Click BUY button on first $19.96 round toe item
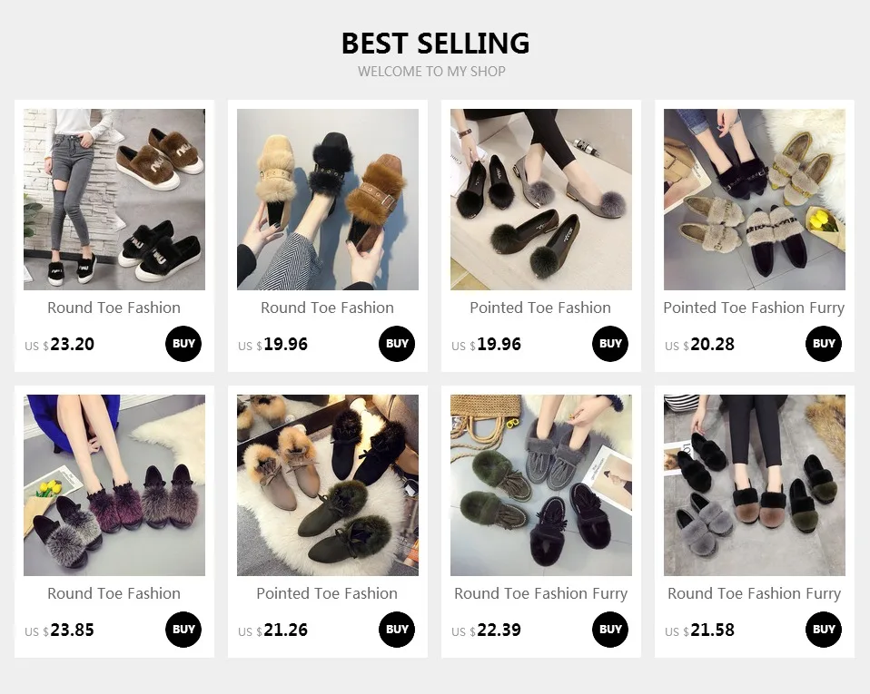The image size is (870, 694). click(397, 344)
